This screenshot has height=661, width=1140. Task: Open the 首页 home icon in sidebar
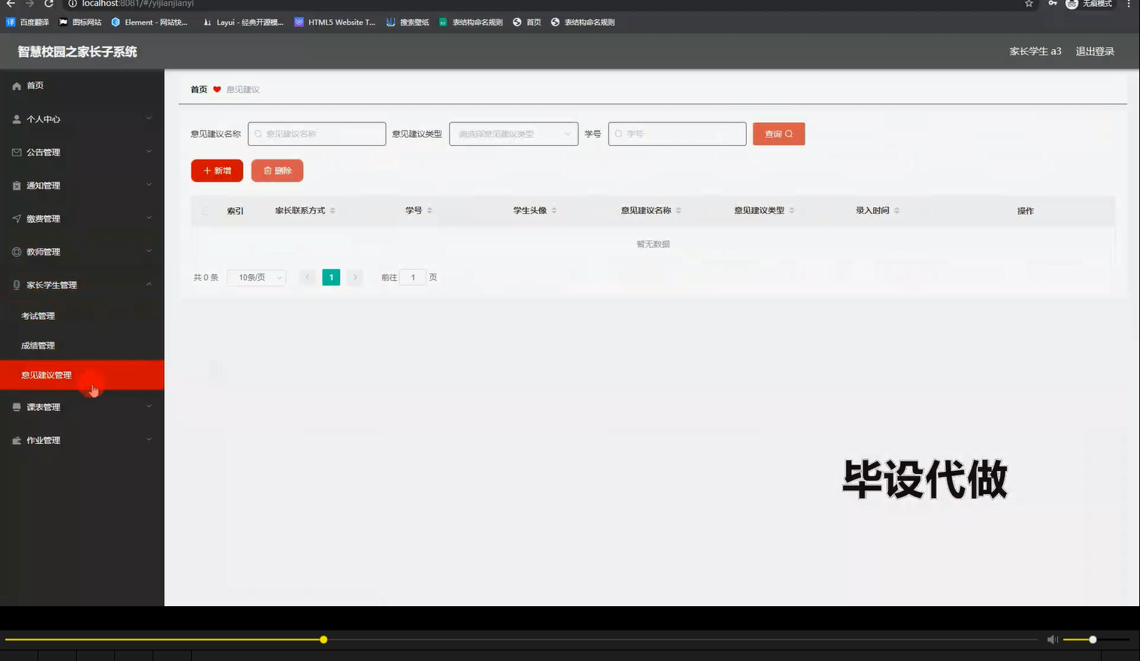point(16,85)
